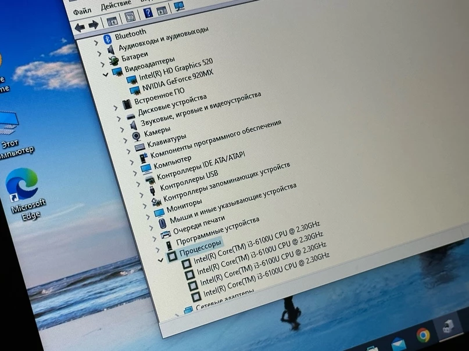469x351 pixels.
Task: Expand the Камеры node
Action: 125,140
